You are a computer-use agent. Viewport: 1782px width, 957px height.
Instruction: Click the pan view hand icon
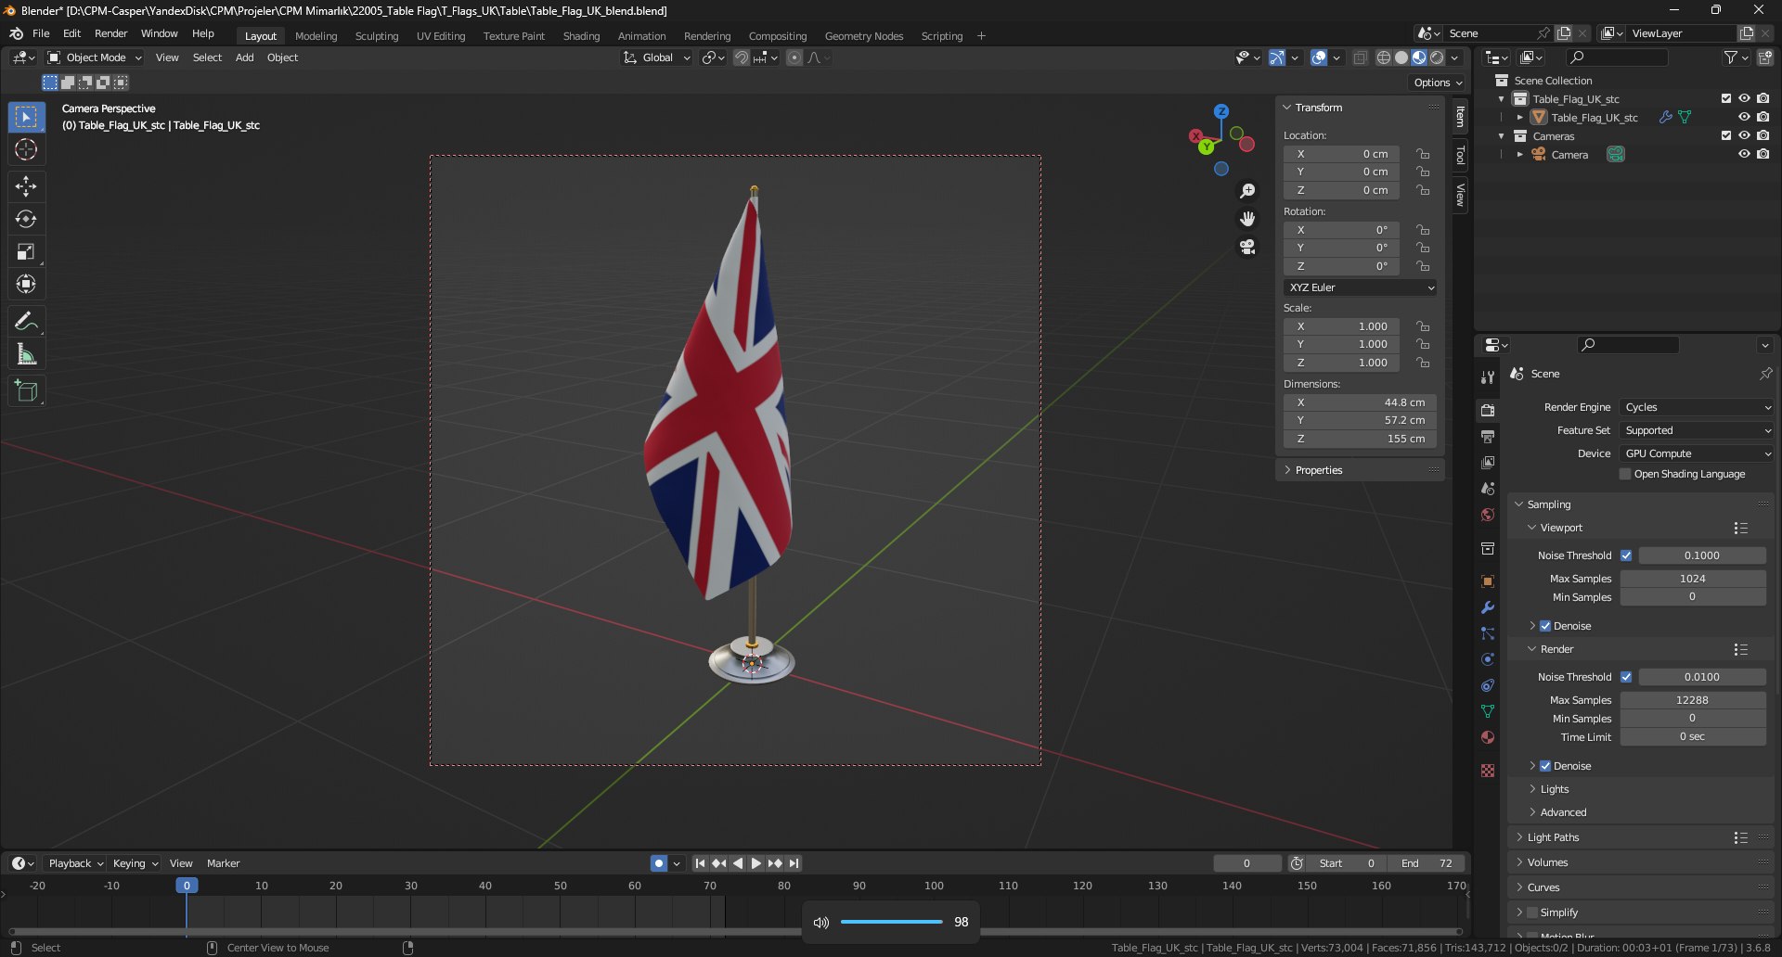point(1247,218)
